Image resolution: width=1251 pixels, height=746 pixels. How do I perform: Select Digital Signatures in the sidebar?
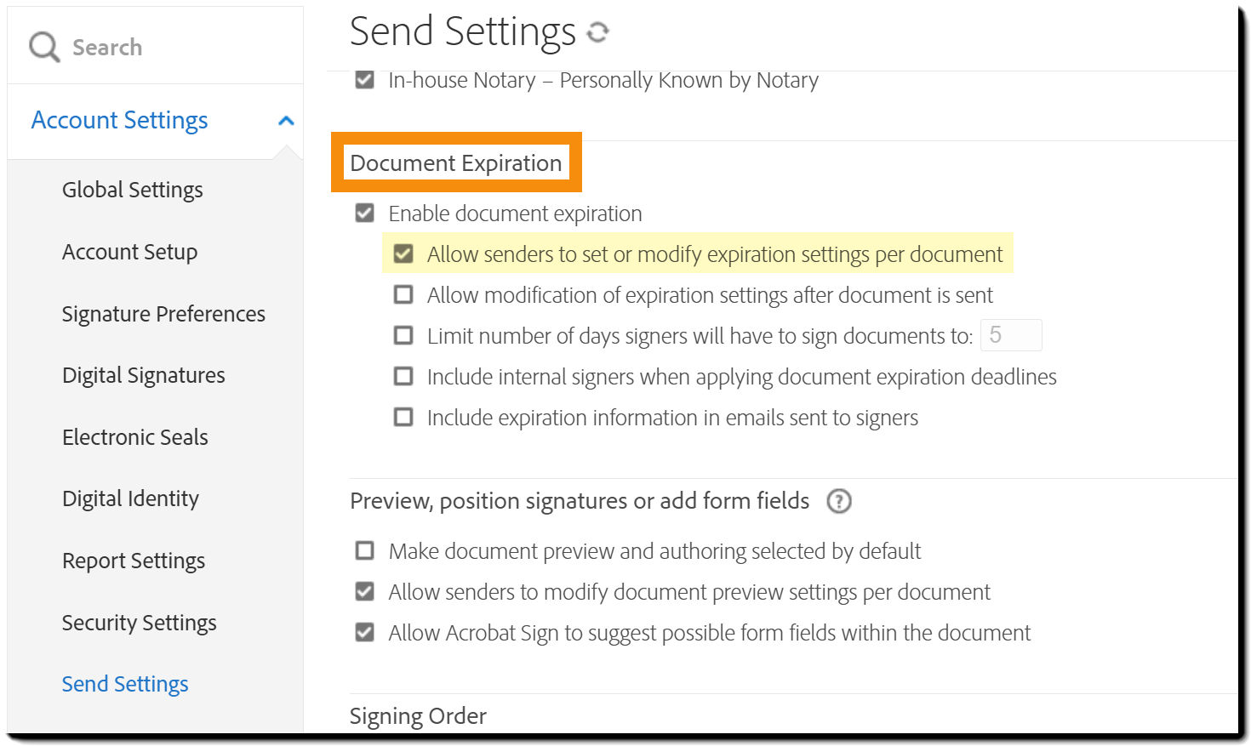pyautogui.click(x=143, y=375)
